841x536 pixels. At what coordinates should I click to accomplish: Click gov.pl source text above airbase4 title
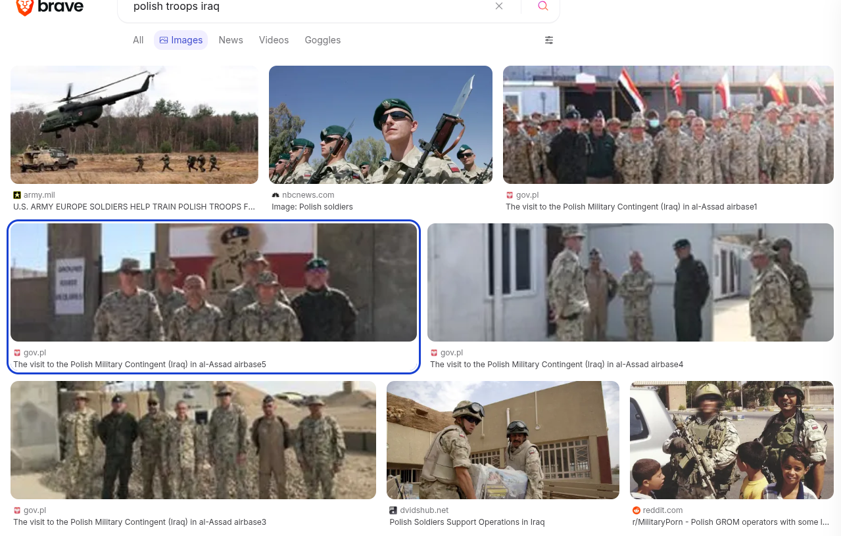pos(452,353)
